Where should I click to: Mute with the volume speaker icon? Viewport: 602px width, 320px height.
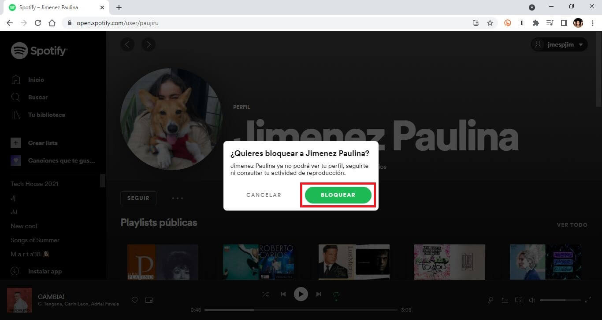click(x=532, y=300)
